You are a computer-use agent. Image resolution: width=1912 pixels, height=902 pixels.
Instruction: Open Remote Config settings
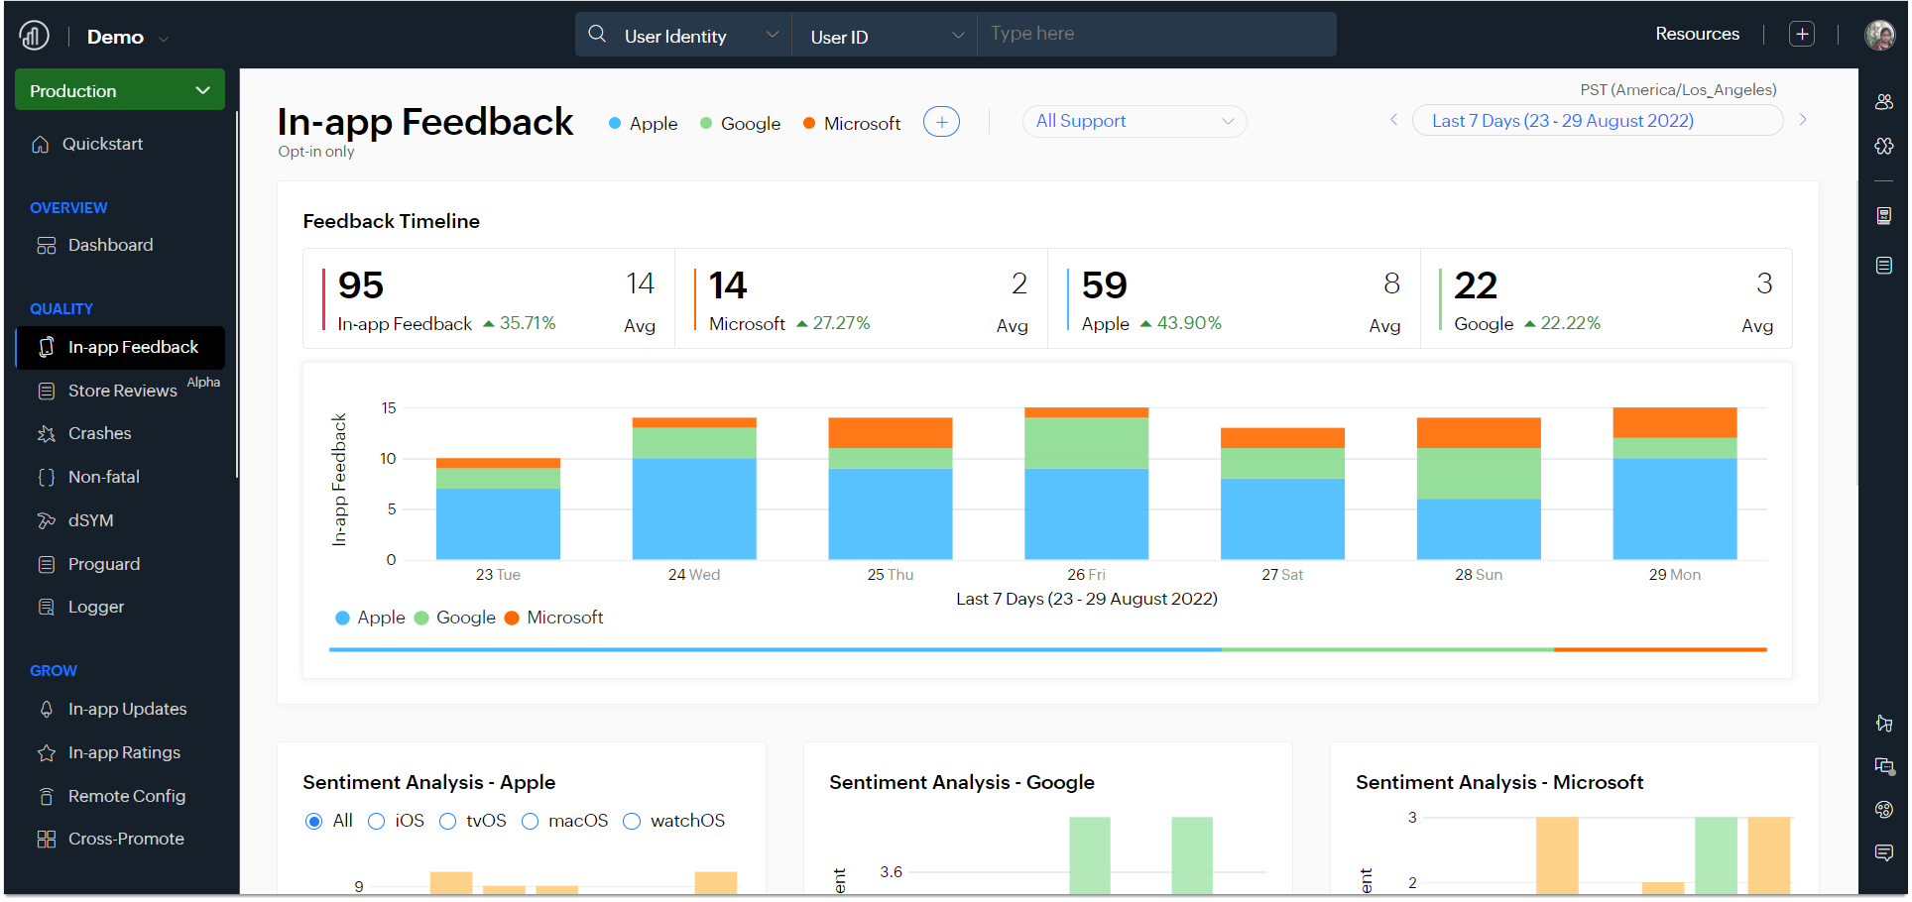[x=126, y=796]
